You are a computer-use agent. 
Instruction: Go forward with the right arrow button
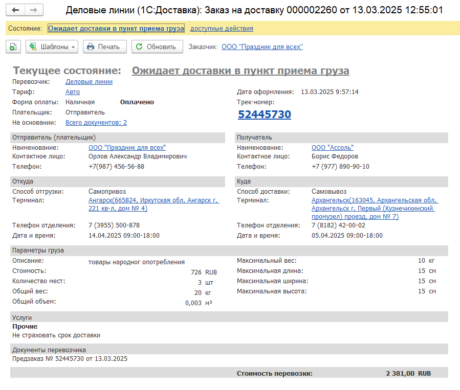(34, 10)
